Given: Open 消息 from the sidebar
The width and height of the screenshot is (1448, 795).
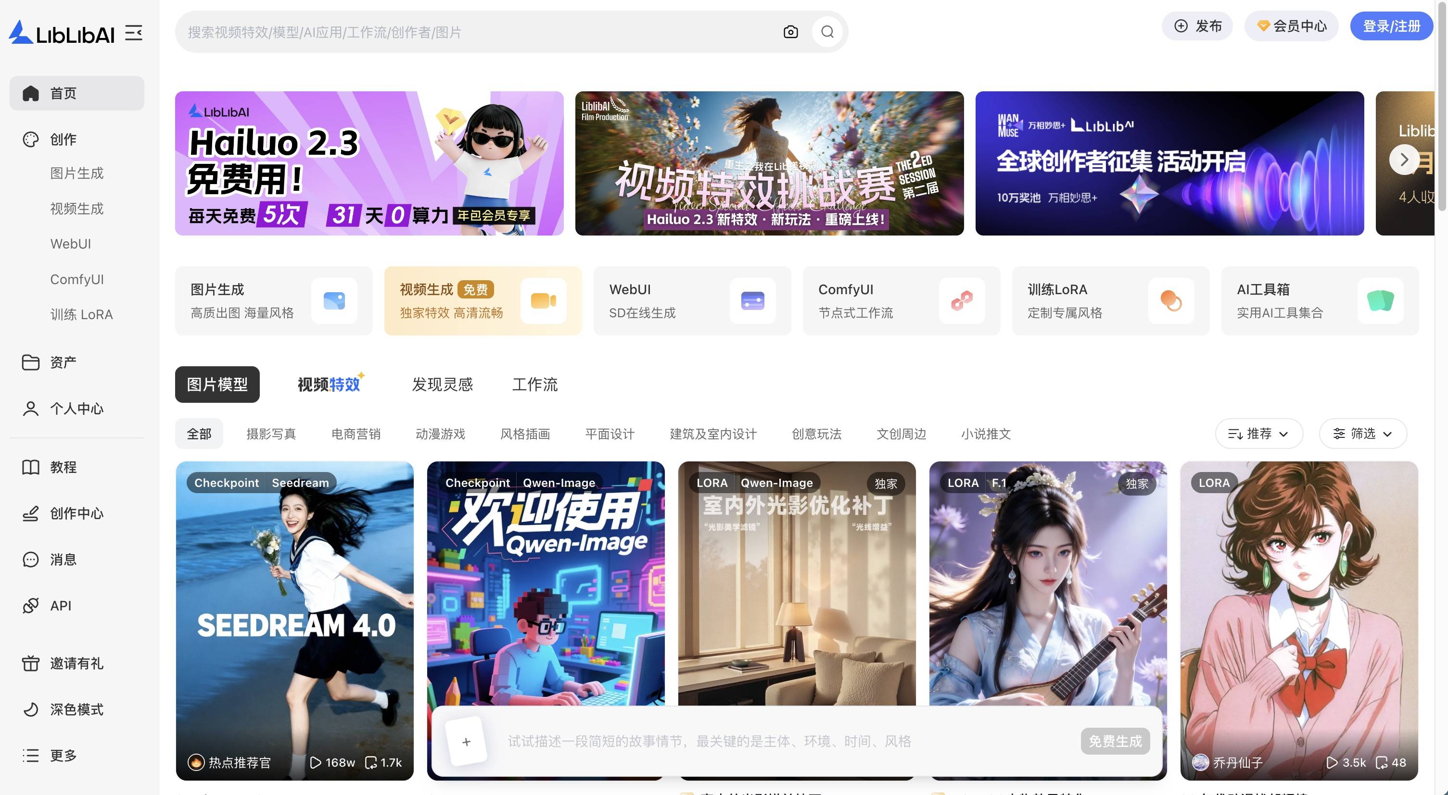Looking at the screenshot, I should pos(63,559).
